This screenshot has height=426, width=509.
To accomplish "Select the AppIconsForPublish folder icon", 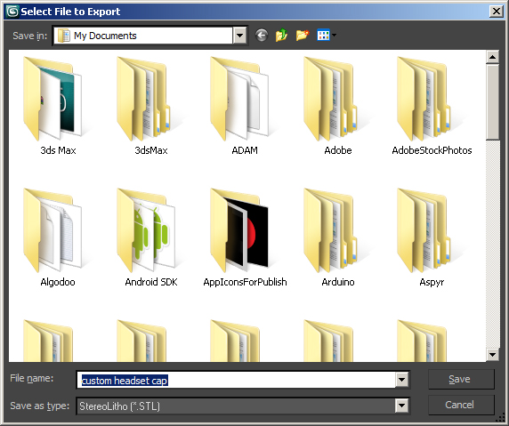I will (x=239, y=230).
